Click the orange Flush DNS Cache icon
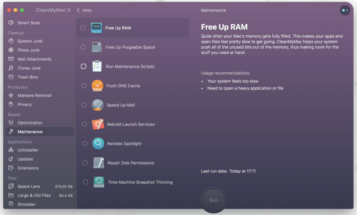 (x=98, y=85)
